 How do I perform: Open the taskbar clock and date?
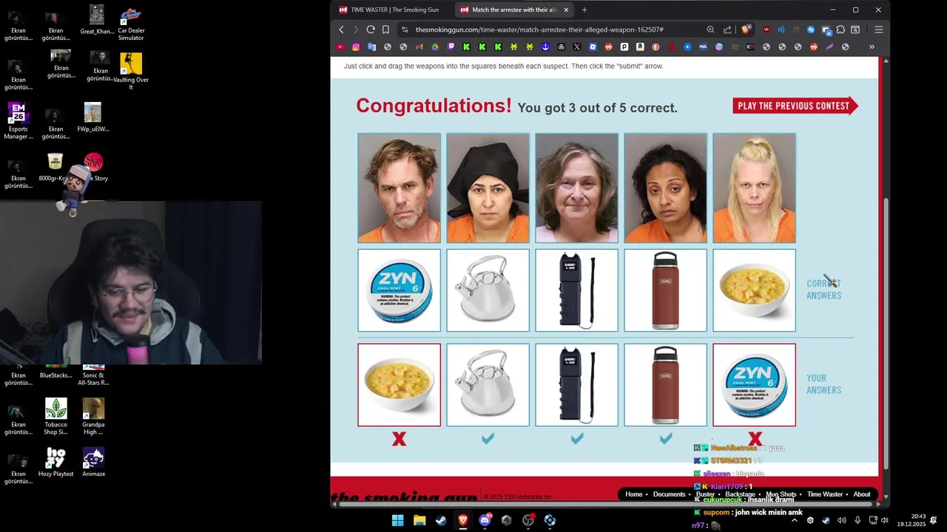click(911, 520)
